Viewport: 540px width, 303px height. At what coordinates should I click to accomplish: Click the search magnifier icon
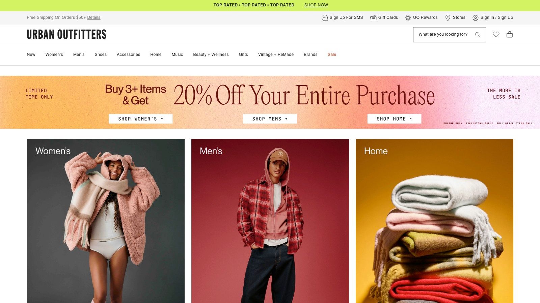[478, 35]
